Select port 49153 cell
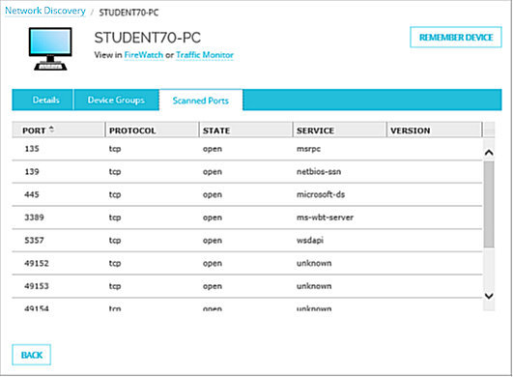 (37, 286)
